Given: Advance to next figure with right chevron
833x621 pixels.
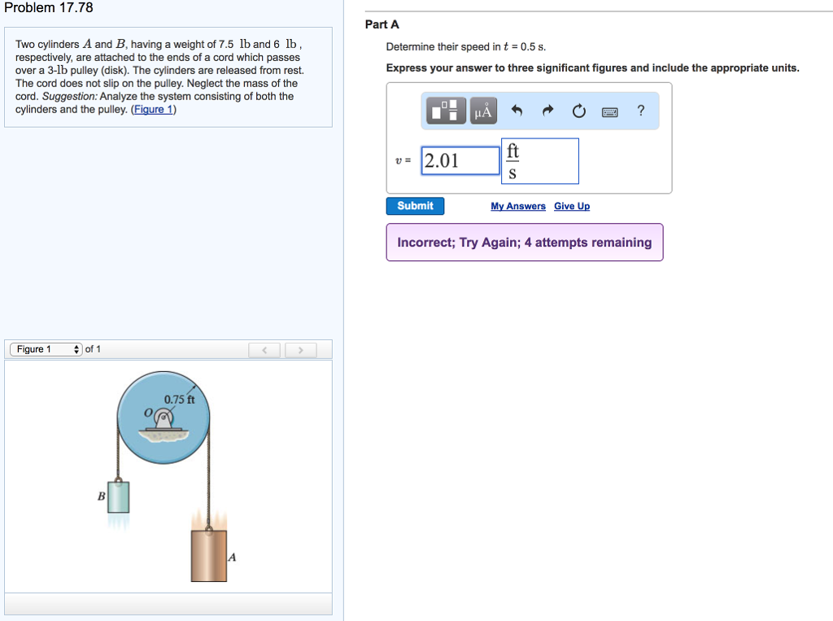Looking at the screenshot, I should tap(300, 348).
